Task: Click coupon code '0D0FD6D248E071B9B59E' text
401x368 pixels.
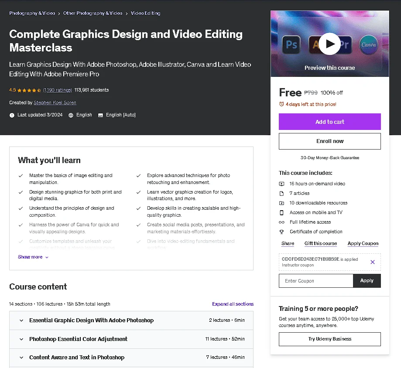Action: (311, 259)
